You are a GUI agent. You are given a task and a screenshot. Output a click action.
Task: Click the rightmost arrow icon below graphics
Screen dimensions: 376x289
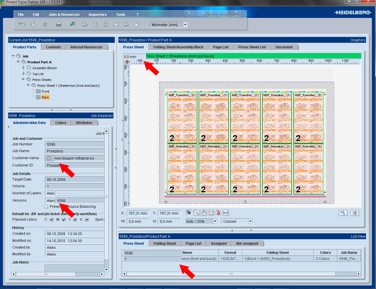pos(355,213)
